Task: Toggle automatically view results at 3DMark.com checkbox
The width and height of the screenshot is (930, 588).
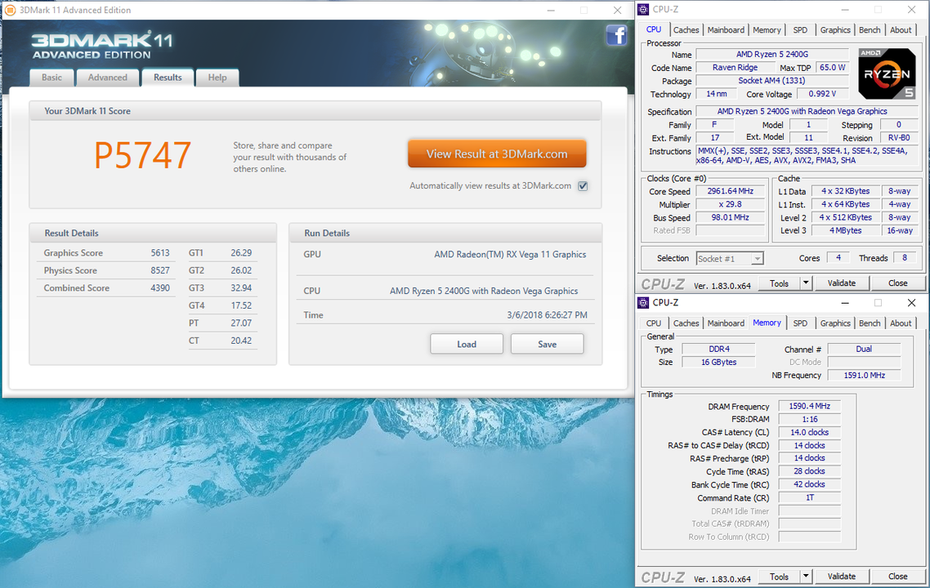Action: coord(583,186)
